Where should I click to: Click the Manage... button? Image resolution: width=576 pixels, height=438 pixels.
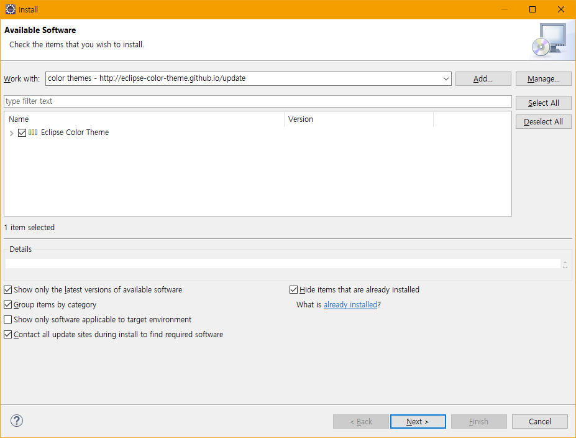tap(543, 78)
